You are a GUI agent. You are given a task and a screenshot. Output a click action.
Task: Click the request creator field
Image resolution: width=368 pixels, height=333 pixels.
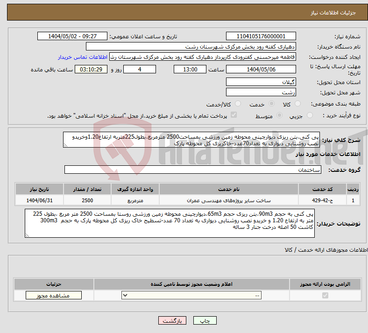pyautogui.click(x=203, y=57)
